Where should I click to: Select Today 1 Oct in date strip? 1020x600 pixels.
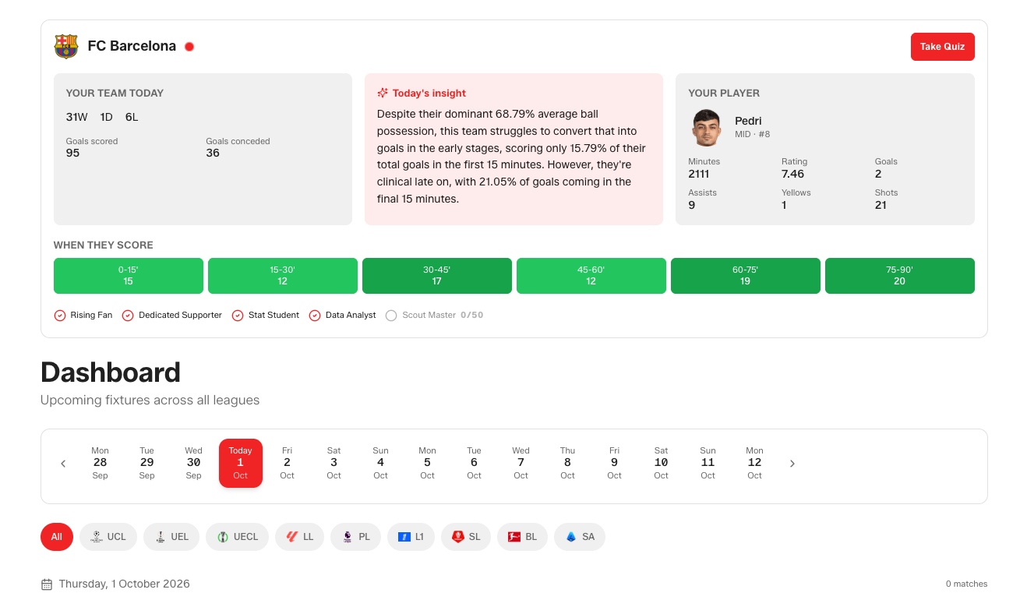coord(241,463)
